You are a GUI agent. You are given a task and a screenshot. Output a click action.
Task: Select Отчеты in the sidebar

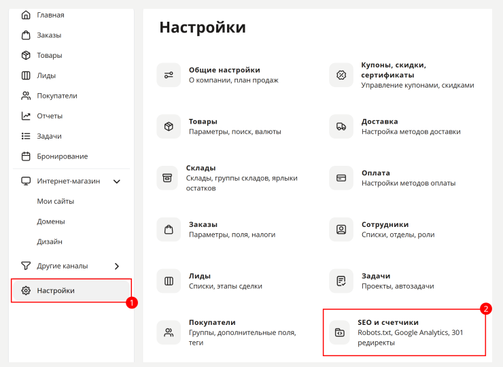(50, 116)
